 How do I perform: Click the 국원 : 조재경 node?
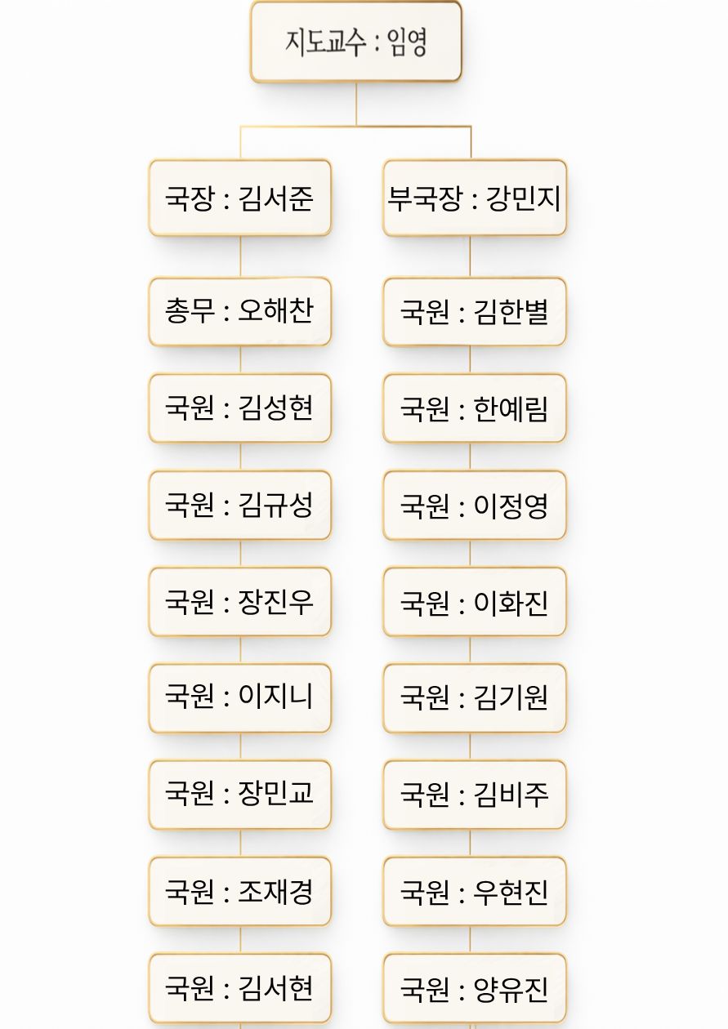point(239,891)
